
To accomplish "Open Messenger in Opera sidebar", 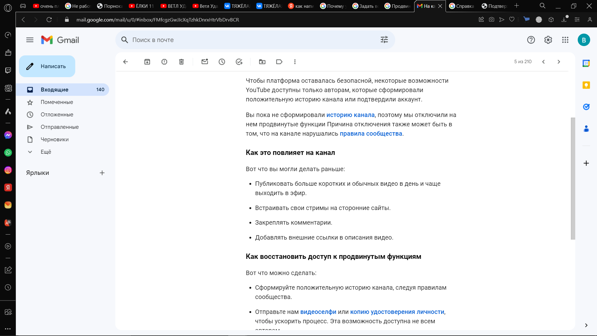I will (8, 135).
